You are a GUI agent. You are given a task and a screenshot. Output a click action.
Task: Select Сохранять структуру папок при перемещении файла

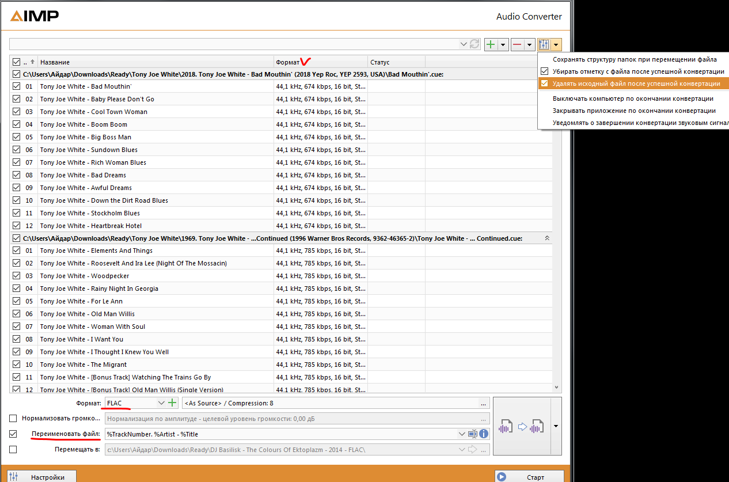click(x=635, y=59)
